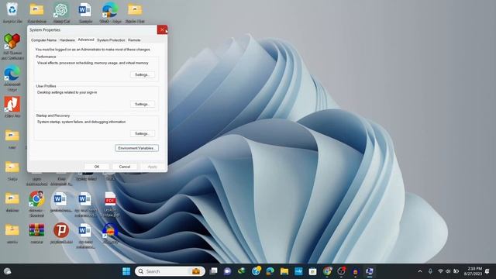This screenshot has height=279, width=496.
Task: Open Wi-Fi network status in tray
Action: point(440,271)
